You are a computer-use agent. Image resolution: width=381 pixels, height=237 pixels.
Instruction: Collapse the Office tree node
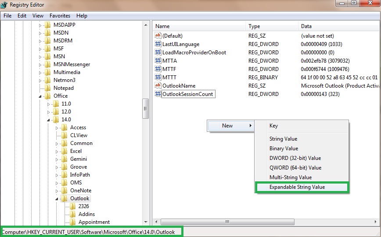point(40,96)
